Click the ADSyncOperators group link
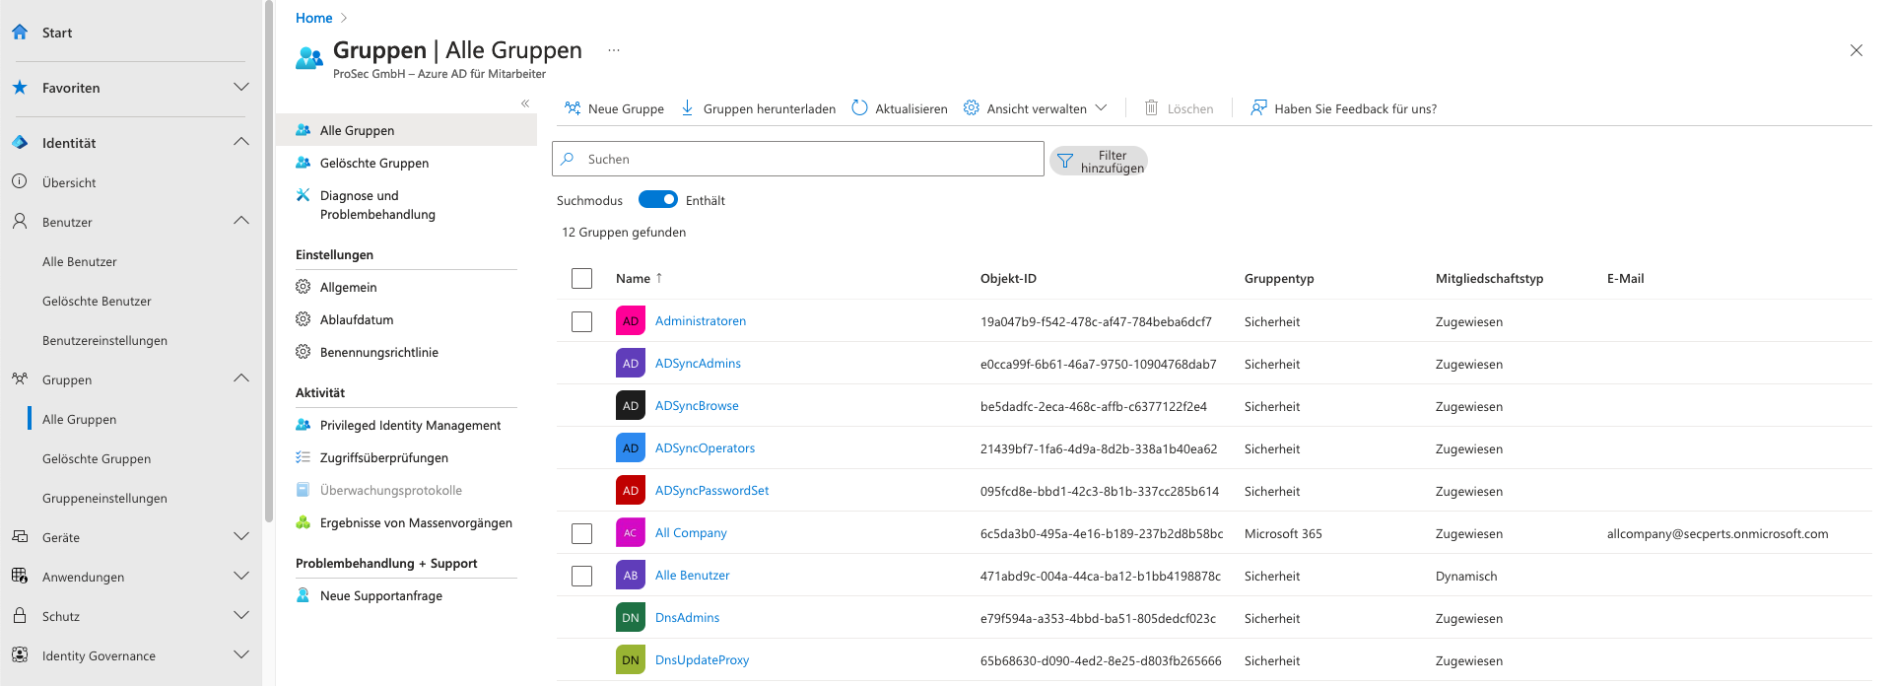The height and width of the screenshot is (686, 1891). click(705, 448)
